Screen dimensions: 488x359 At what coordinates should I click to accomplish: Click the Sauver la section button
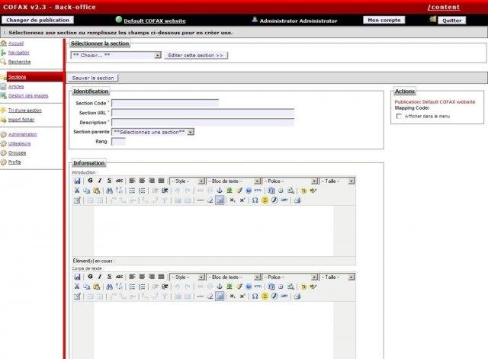pyautogui.click(x=93, y=78)
